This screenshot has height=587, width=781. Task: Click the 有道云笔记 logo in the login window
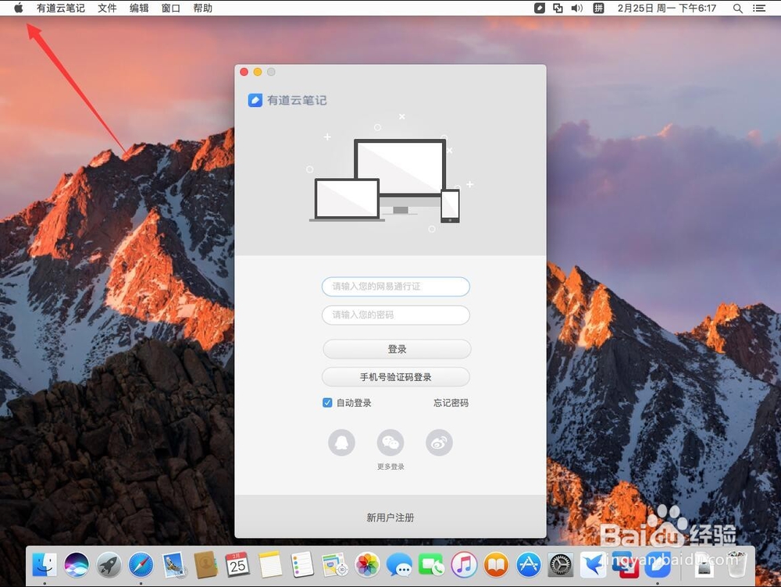[287, 100]
